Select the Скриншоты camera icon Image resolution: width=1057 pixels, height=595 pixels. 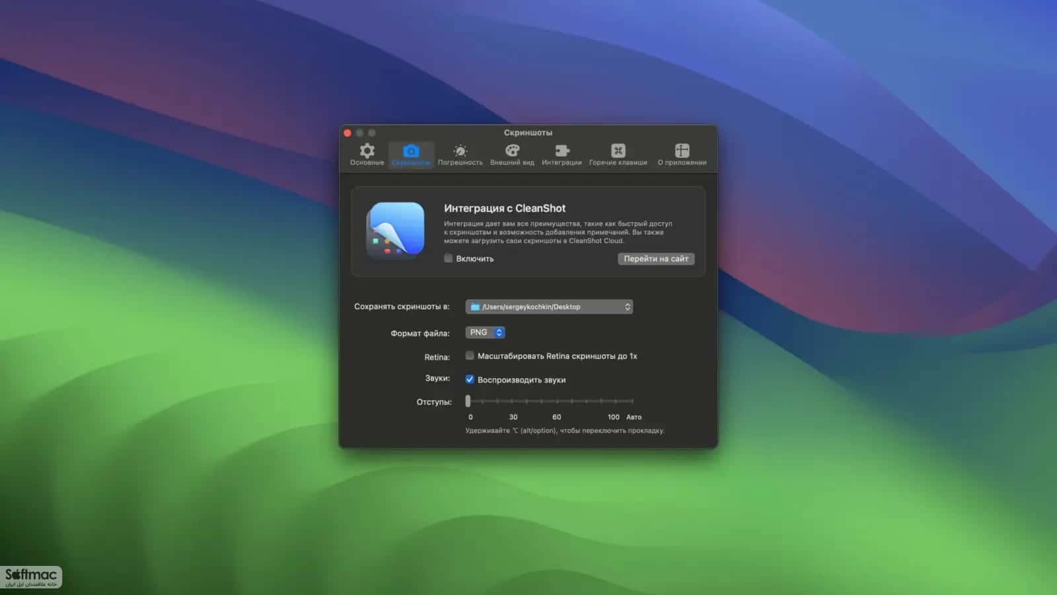411,151
